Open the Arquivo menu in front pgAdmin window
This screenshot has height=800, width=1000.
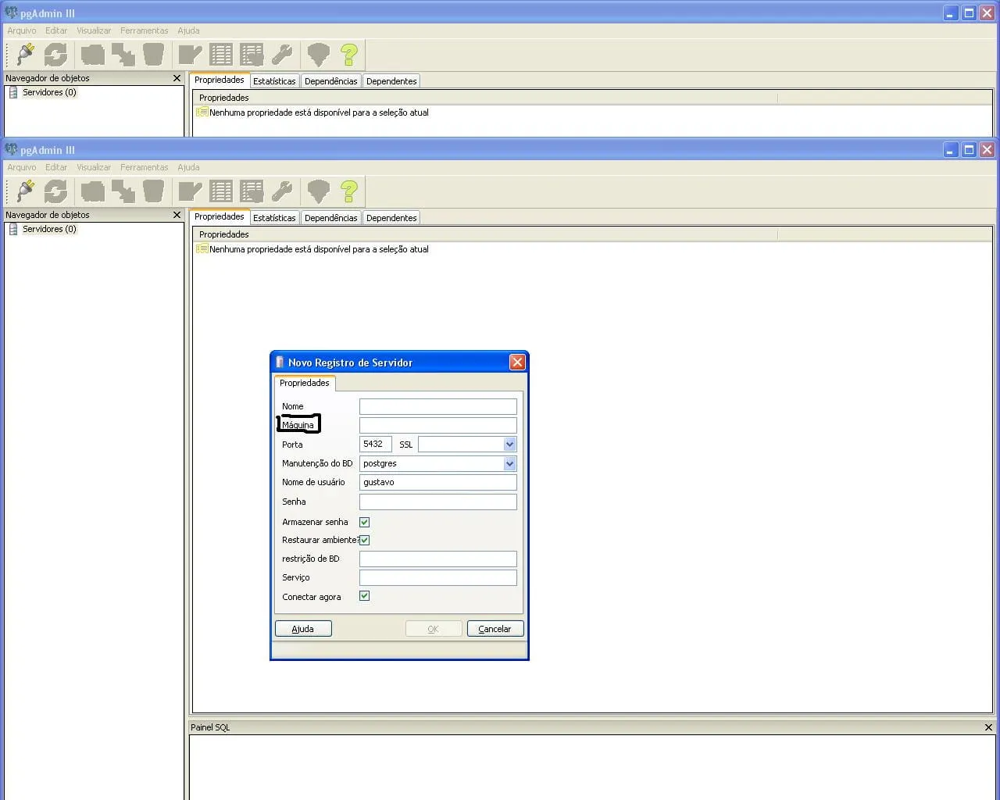pyautogui.click(x=22, y=167)
